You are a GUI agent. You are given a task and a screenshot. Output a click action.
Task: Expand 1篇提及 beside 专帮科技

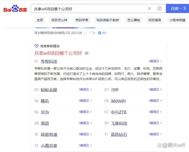point(155,61)
